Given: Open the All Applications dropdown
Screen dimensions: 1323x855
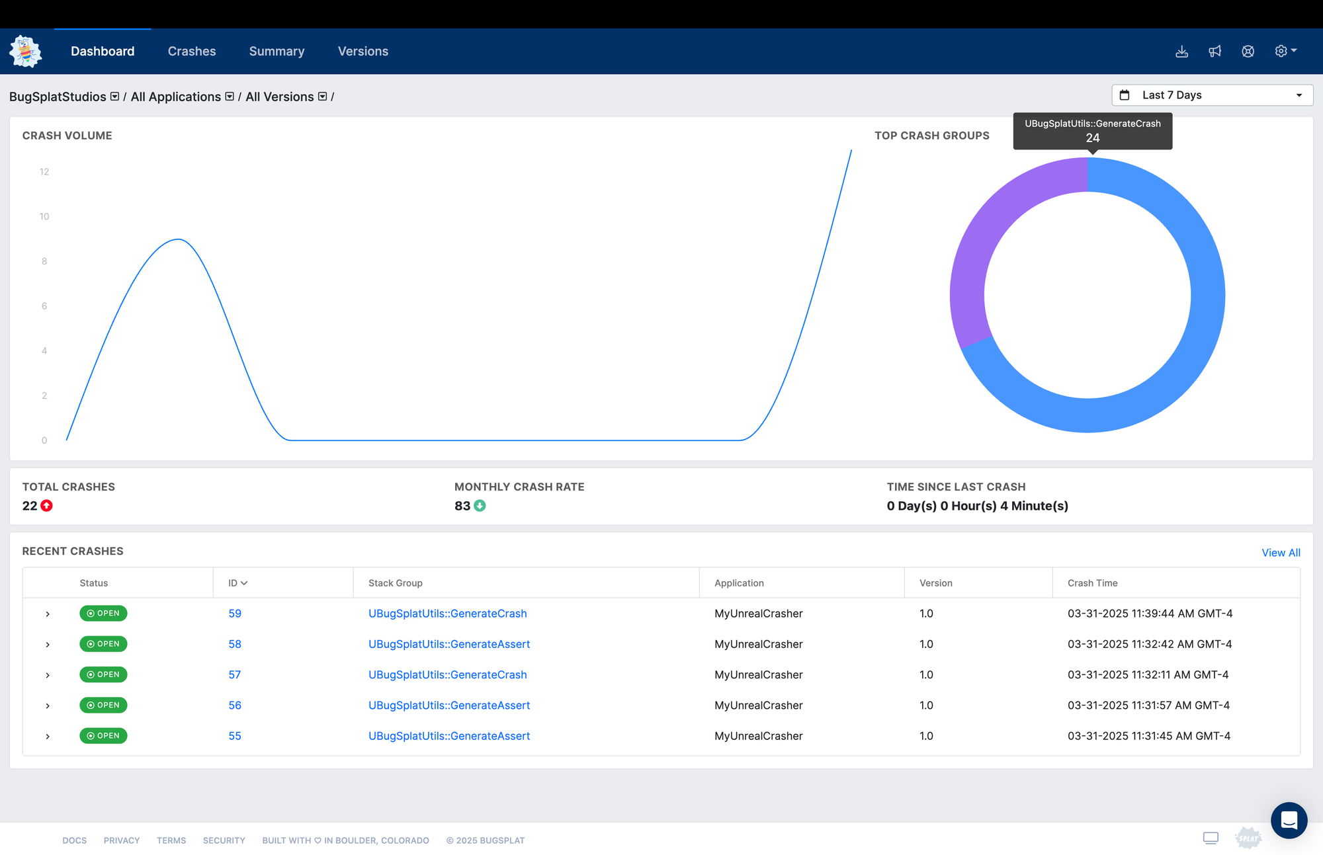Looking at the screenshot, I should click(x=230, y=97).
